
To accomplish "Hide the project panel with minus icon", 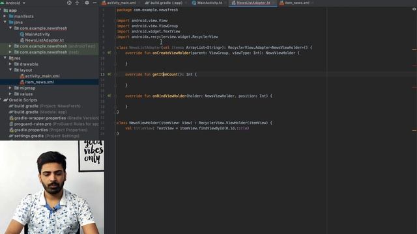I will pos(94,3).
